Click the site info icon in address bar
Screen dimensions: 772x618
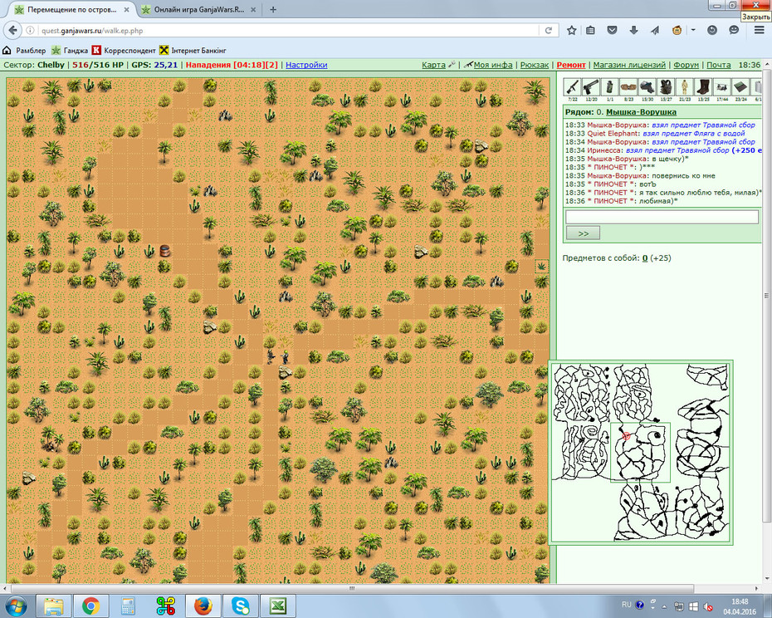[x=30, y=31]
